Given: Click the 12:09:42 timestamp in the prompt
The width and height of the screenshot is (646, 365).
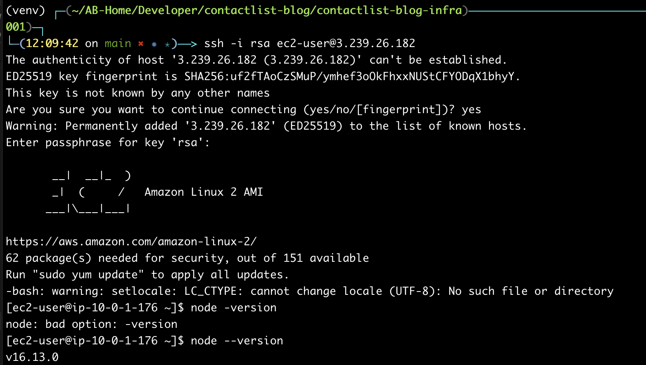Looking at the screenshot, I should click(x=52, y=43).
